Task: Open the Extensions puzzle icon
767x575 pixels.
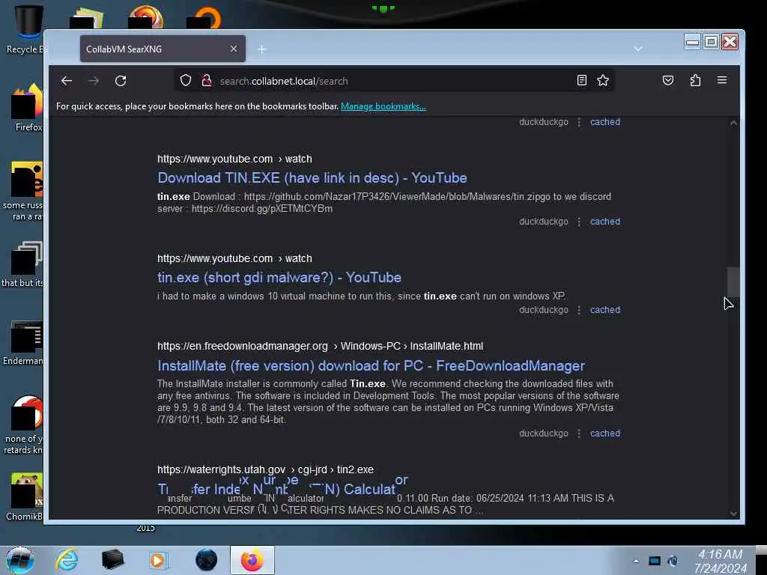Action: click(695, 80)
